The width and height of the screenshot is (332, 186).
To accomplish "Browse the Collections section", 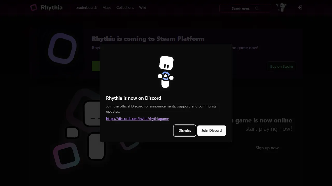I will coord(125,7).
